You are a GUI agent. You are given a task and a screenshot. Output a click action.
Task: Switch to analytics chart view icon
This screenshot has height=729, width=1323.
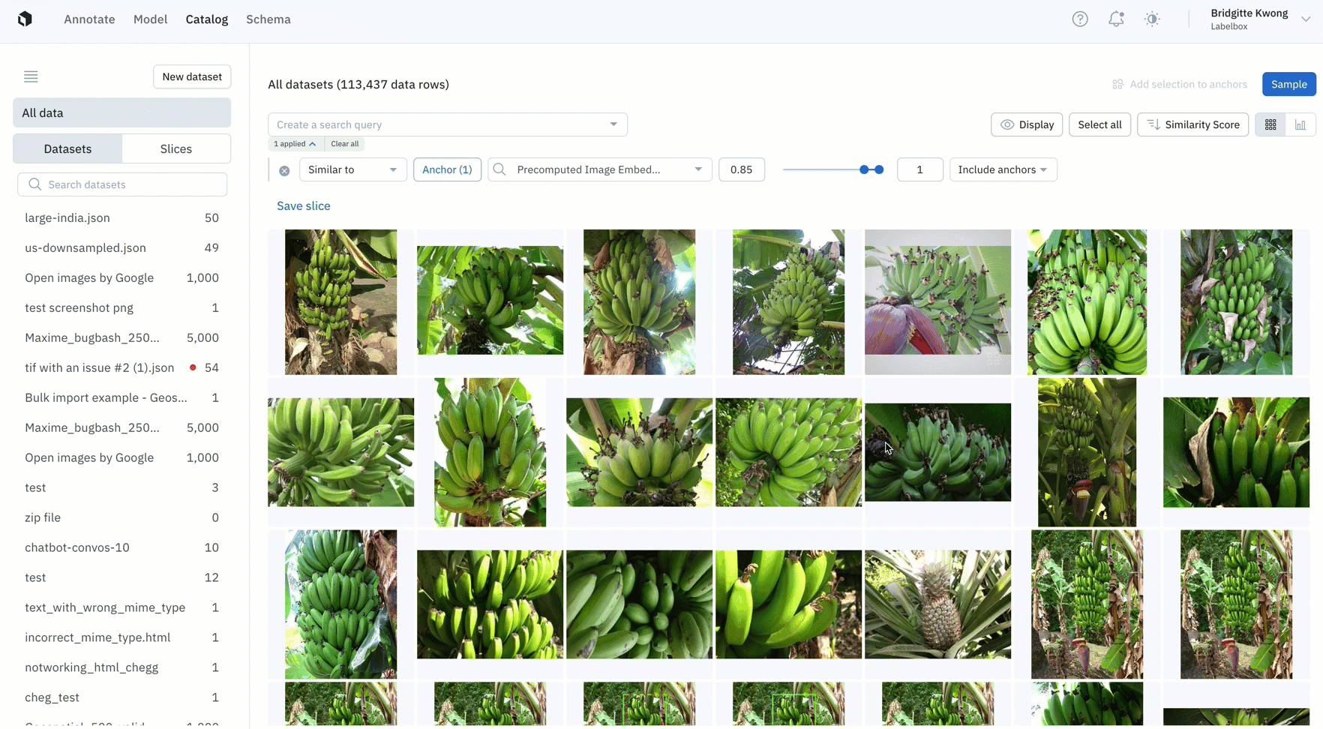1300,124
